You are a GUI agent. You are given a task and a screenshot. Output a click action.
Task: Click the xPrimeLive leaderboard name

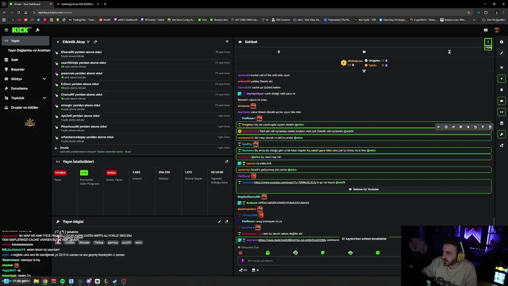355,61
